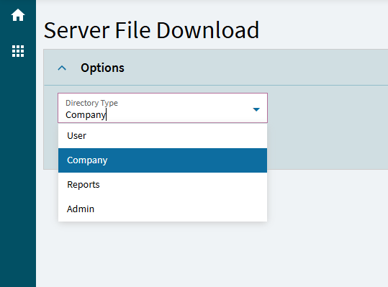Pick Reports in the dropdown list

click(163, 185)
